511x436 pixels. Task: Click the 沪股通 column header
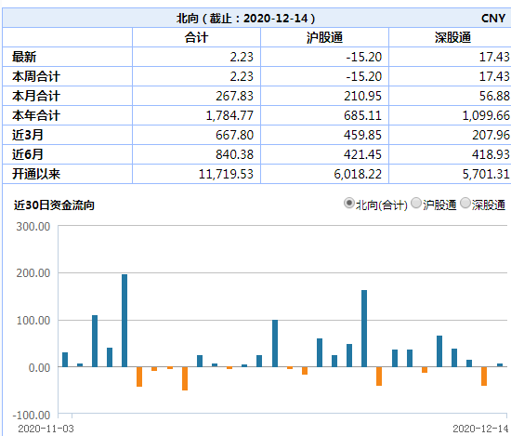324,37
